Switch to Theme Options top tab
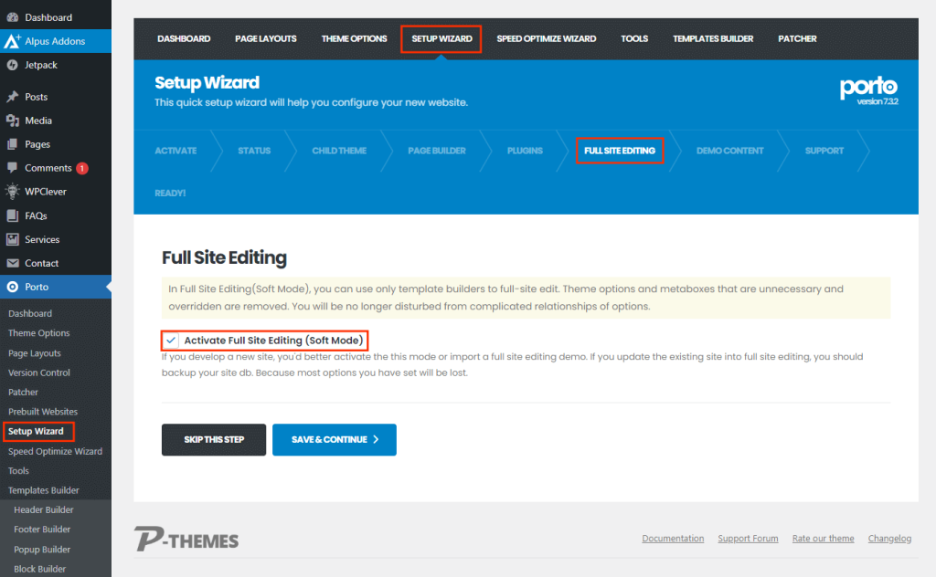This screenshot has height=577, width=936. coord(354,38)
